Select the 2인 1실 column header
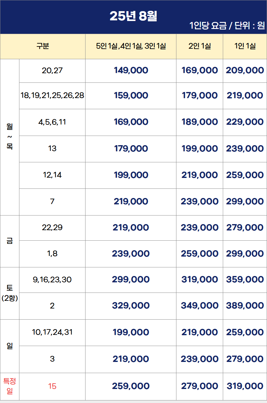267x403 pixels. coord(200,46)
